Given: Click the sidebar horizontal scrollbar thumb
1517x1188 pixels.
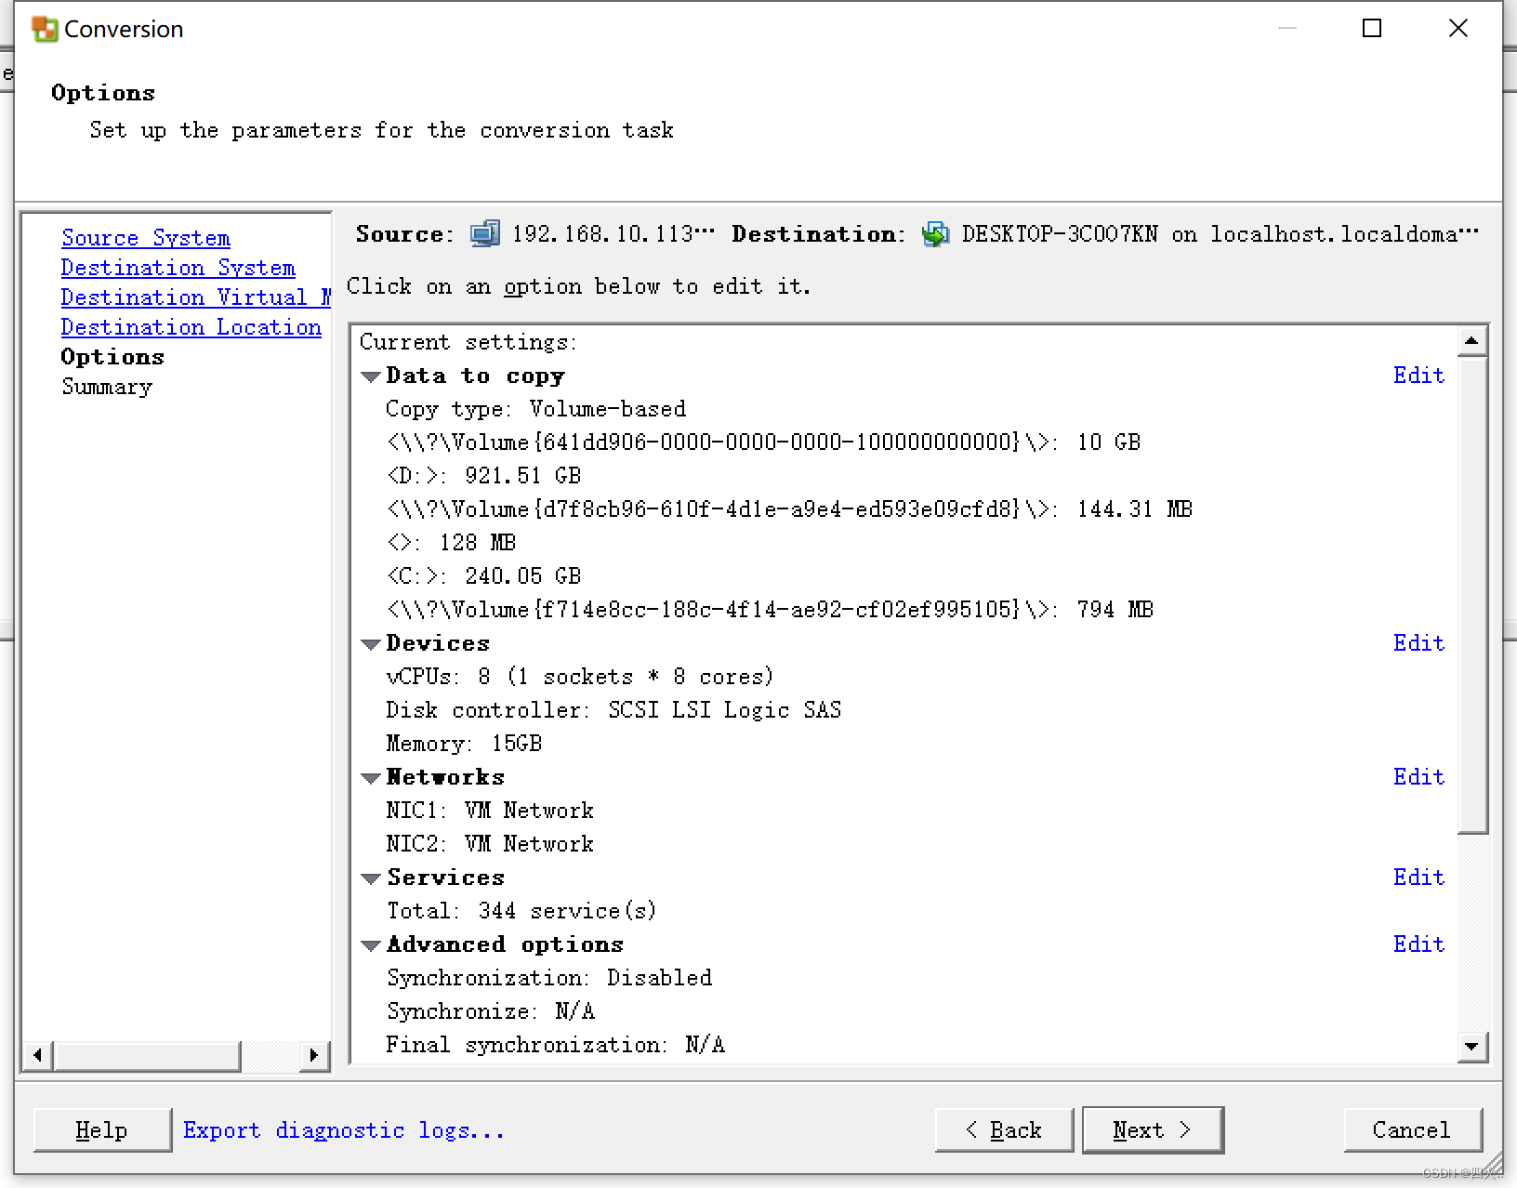Looking at the screenshot, I should point(147,1055).
